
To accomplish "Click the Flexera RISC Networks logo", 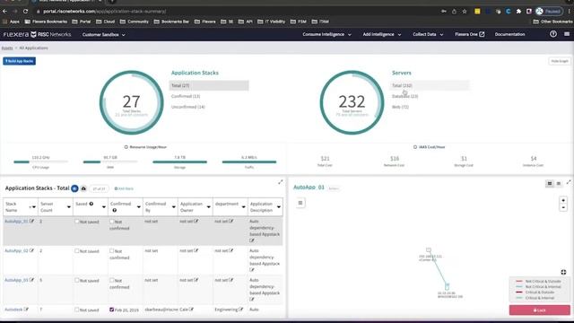I will coord(37,34).
